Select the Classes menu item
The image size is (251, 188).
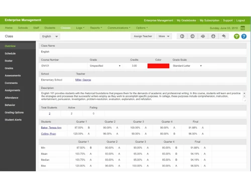point(66,28)
